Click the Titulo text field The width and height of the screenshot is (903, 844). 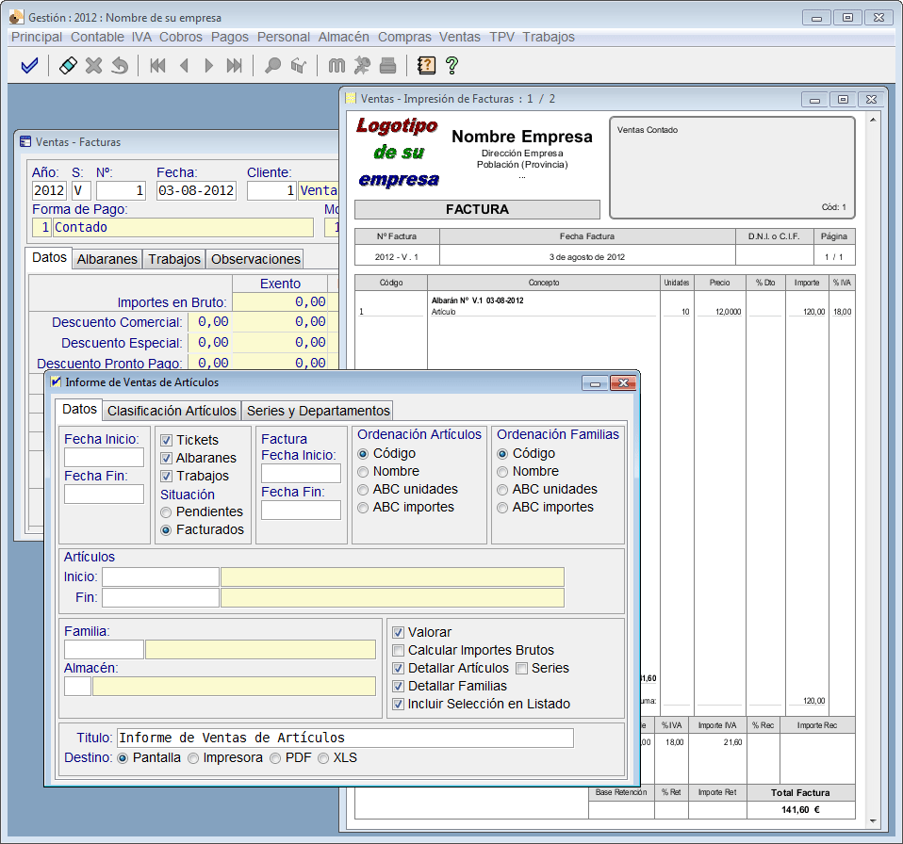344,738
